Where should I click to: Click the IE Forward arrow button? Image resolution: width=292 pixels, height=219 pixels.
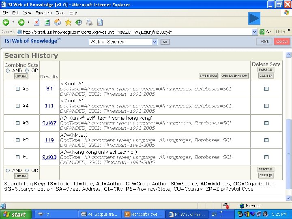pos(21,22)
